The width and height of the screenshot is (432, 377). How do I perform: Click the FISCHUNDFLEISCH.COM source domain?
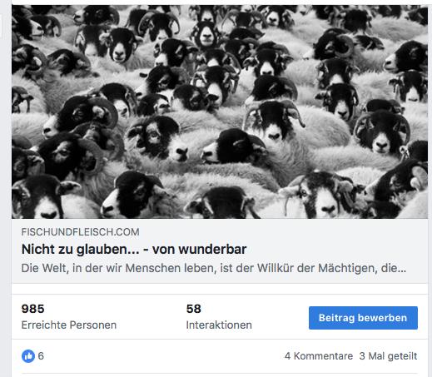[81, 232]
